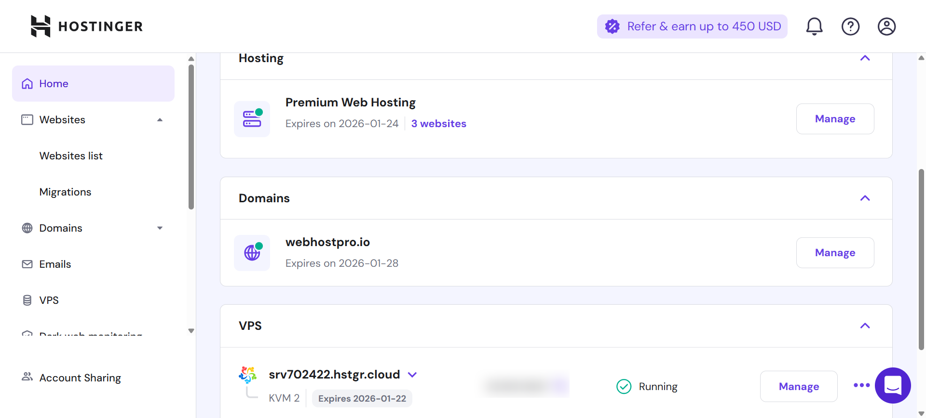
Task: Collapse the Hosting section
Action: [865, 58]
